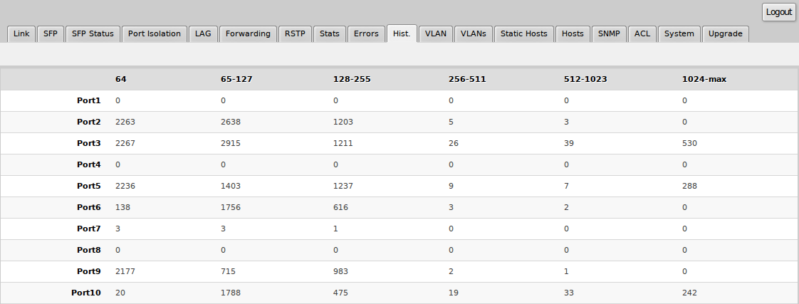Select the Upgrade tab
The width and height of the screenshot is (799, 304).
click(725, 34)
